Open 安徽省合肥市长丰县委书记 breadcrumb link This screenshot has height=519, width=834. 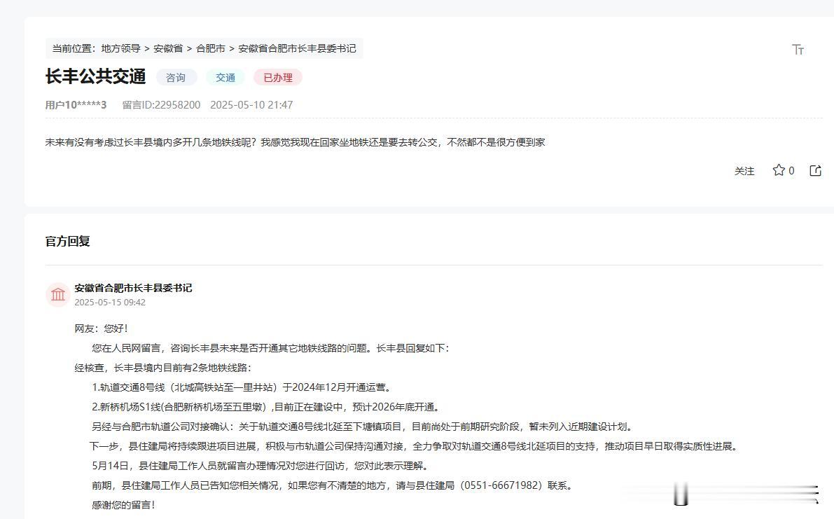pyautogui.click(x=297, y=48)
